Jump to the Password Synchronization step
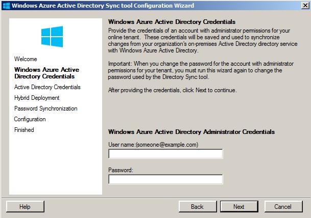 click(46, 108)
